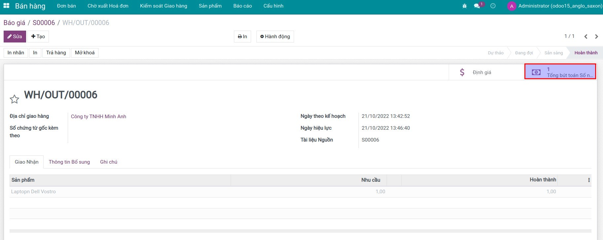Select the Ghi chú tab
This screenshot has height=240, width=603.
[109, 162]
